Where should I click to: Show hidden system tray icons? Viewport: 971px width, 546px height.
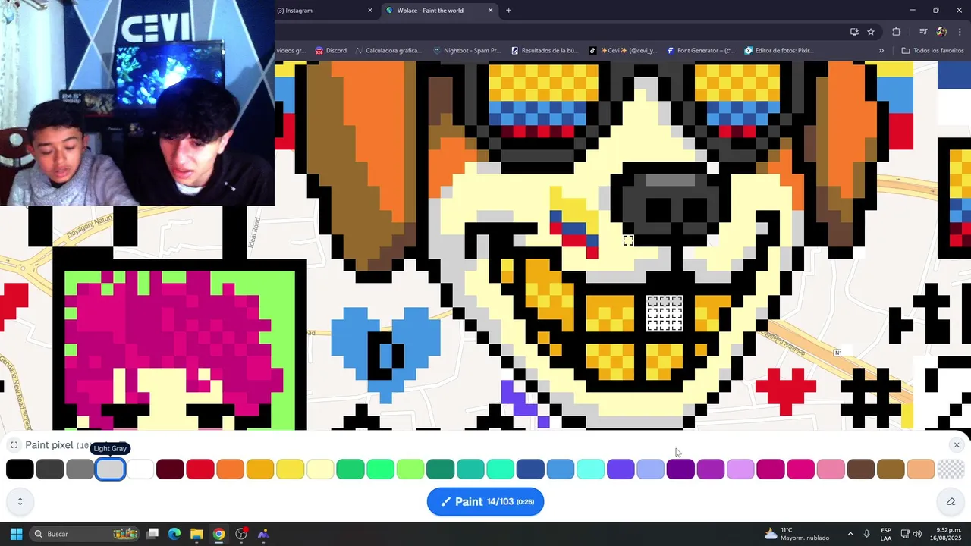pyautogui.click(x=850, y=534)
